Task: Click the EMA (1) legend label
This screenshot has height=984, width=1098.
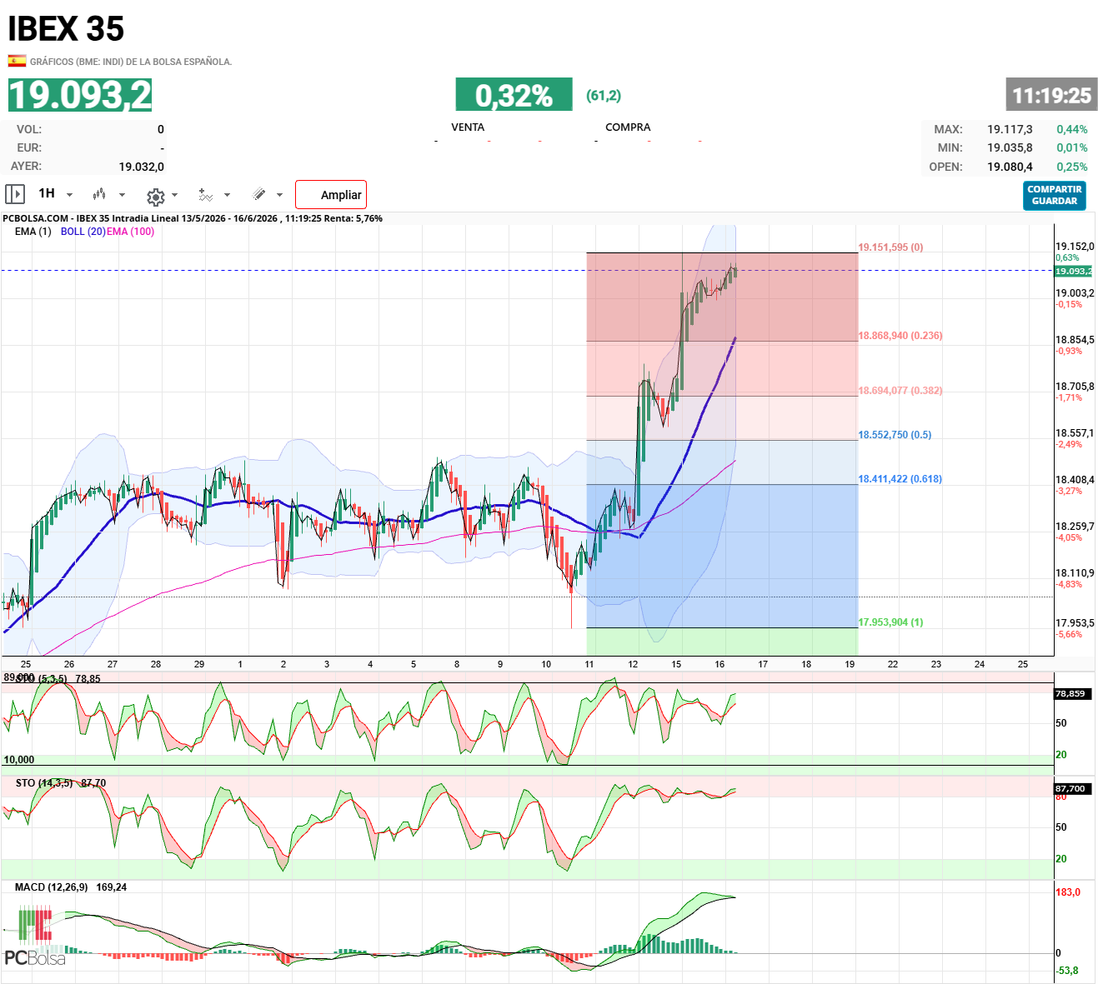Action: pyautogui.click(x=33, y=232)
